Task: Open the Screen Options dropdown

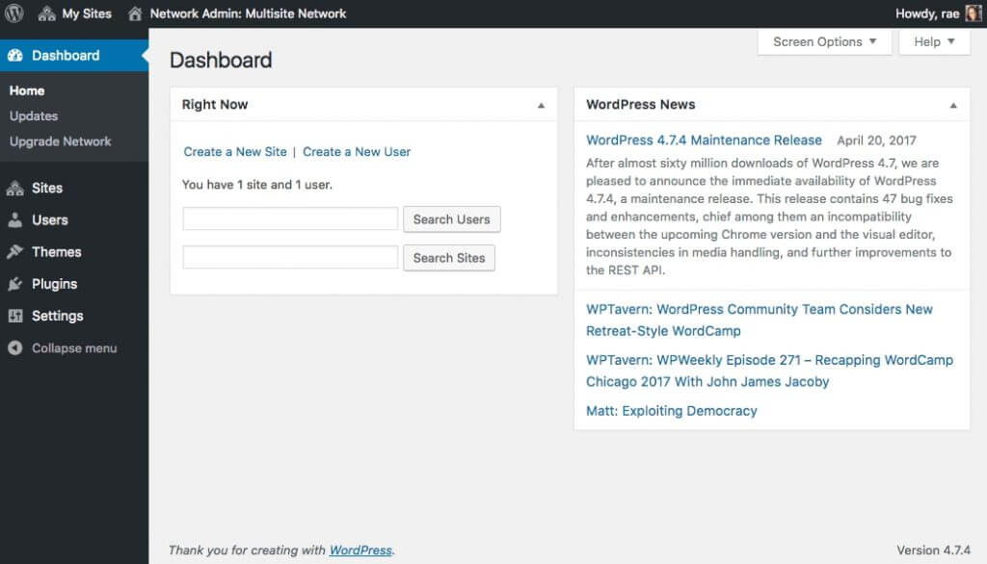Action: tap(824, 41)
